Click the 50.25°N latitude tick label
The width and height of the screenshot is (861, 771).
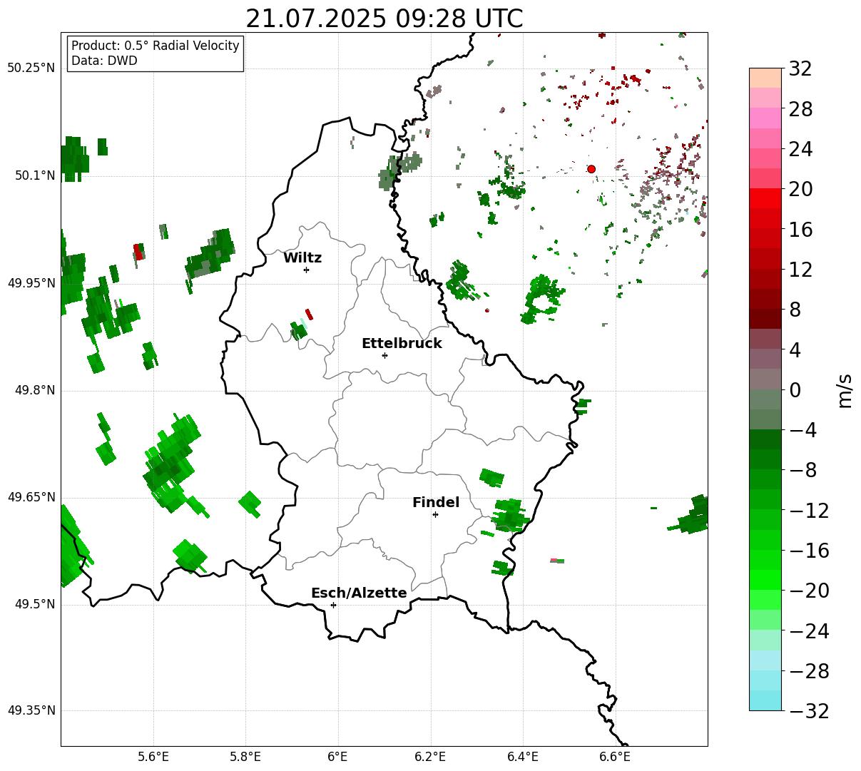click(31, 68)
